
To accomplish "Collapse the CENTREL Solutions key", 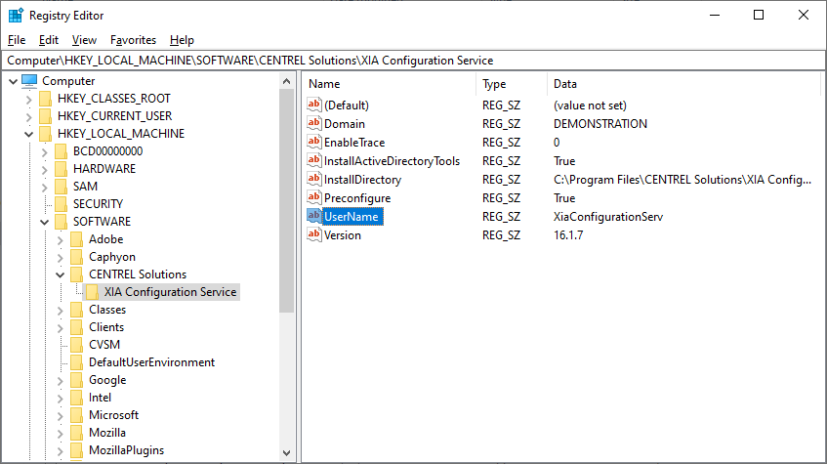I will pyautogui.click(x=61, y=274).
